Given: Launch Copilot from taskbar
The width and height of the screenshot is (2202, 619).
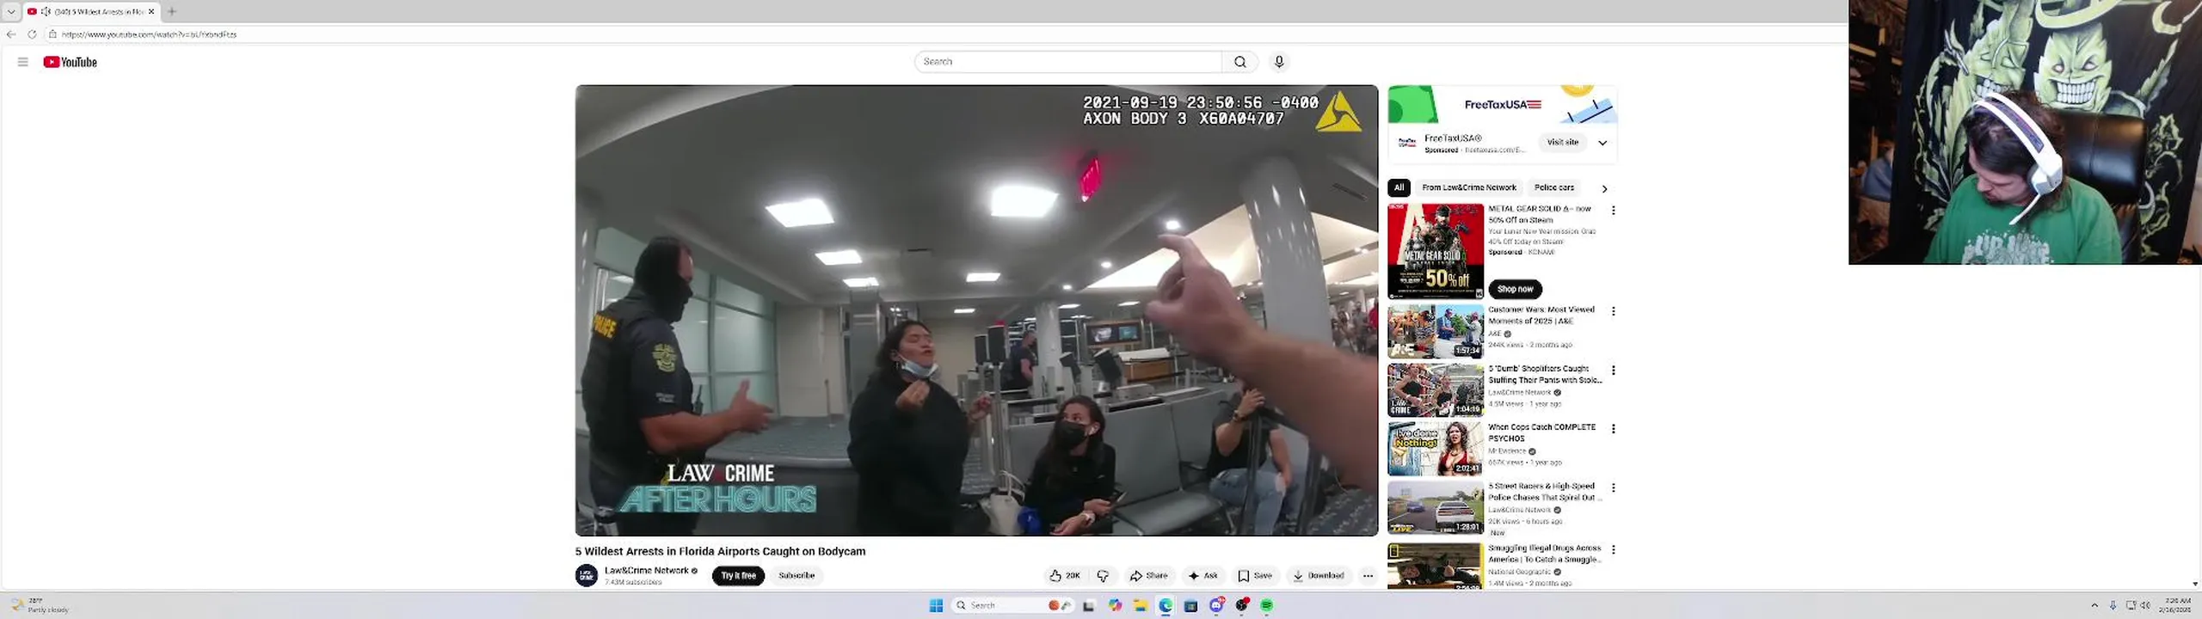Looking at the screenshot, I should coord(1116,605).
